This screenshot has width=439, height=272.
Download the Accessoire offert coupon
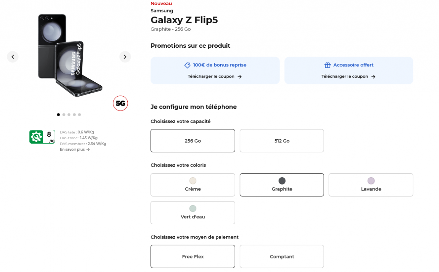point(348,77)
